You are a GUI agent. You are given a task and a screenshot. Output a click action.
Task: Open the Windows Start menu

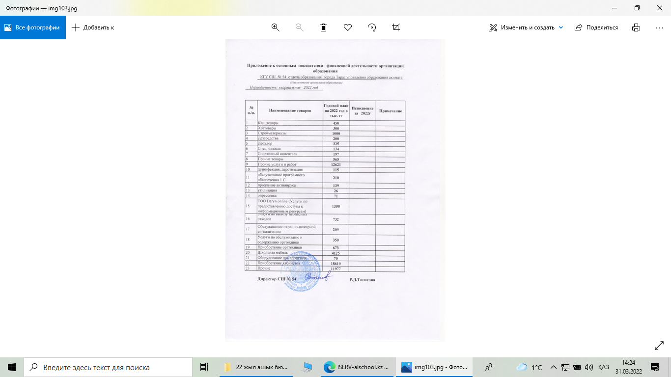[12, 367]
